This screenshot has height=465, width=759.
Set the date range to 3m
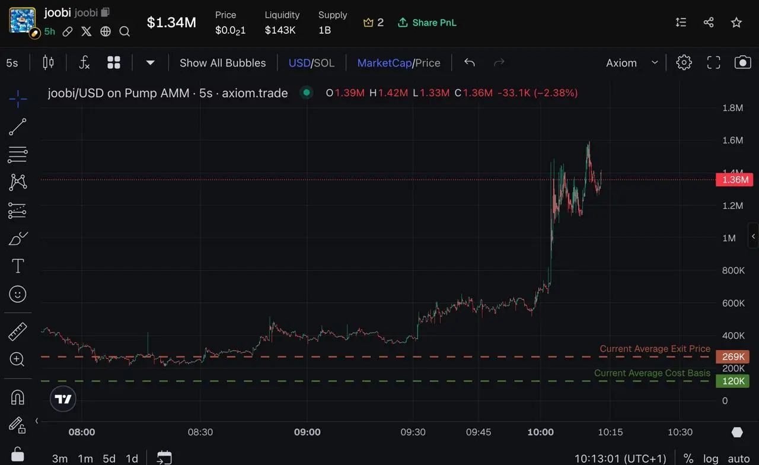tap(60, 458)
